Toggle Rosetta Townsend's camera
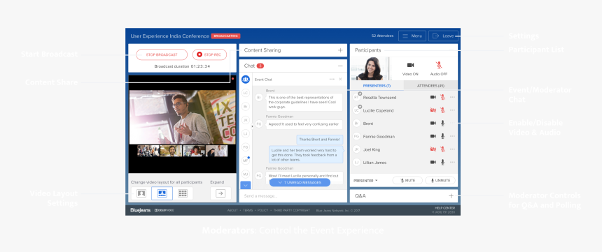602x252 pixels. [x=433, y=97]
